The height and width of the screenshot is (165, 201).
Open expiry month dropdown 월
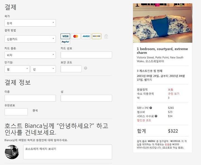17,69
